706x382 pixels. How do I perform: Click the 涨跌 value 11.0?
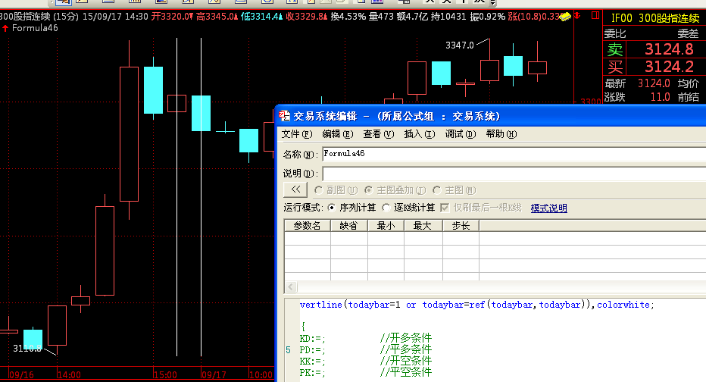pyautogui.click(x=660, y=97)
